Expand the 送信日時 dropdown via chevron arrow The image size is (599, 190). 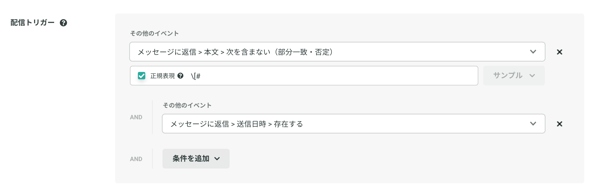533,124
